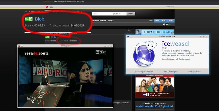219x111 pixels.
Task: Click the red stop icon in toolbar
Action: 47,7
